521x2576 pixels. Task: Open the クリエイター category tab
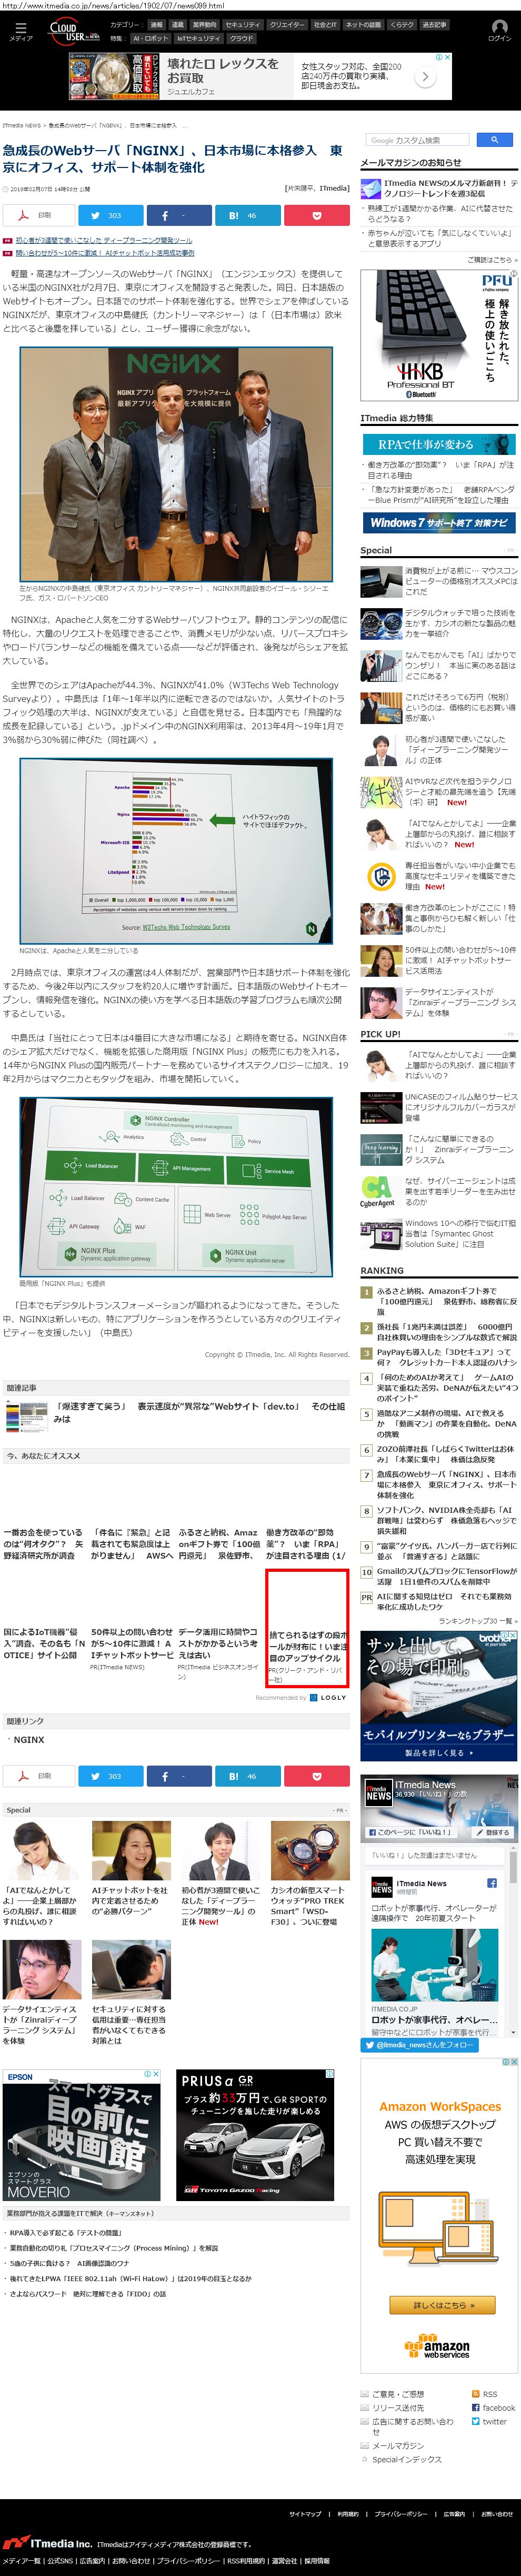[x=287, y=25]
